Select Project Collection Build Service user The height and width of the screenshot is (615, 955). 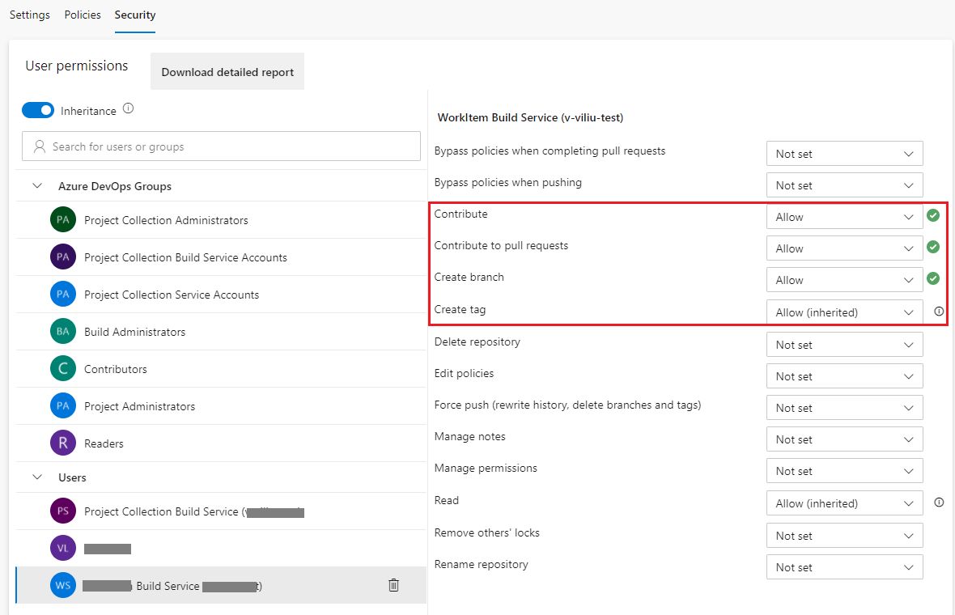tap(221, 511)
